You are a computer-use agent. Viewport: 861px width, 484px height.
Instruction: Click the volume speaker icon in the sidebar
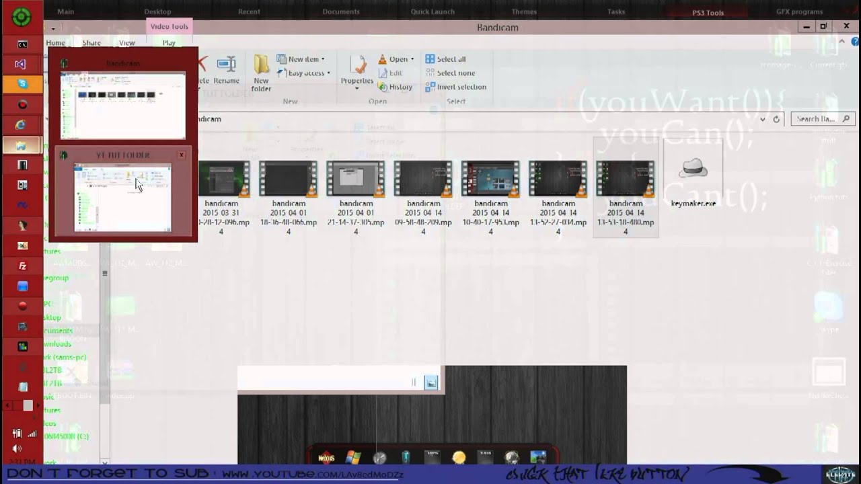(x=17, y=448)
